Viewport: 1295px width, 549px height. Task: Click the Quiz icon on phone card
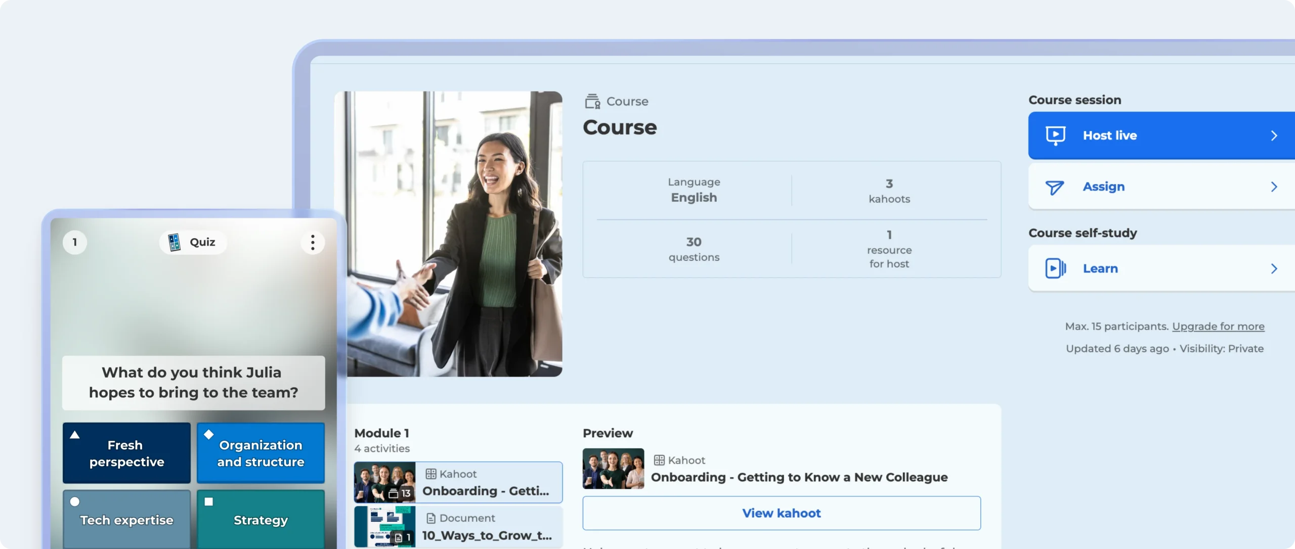[175, 242]
